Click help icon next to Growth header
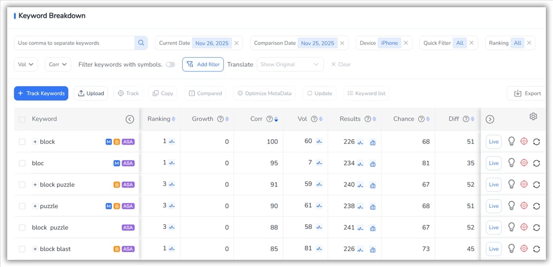Viewport: 553px width, 267px height. tap(220, 119)
